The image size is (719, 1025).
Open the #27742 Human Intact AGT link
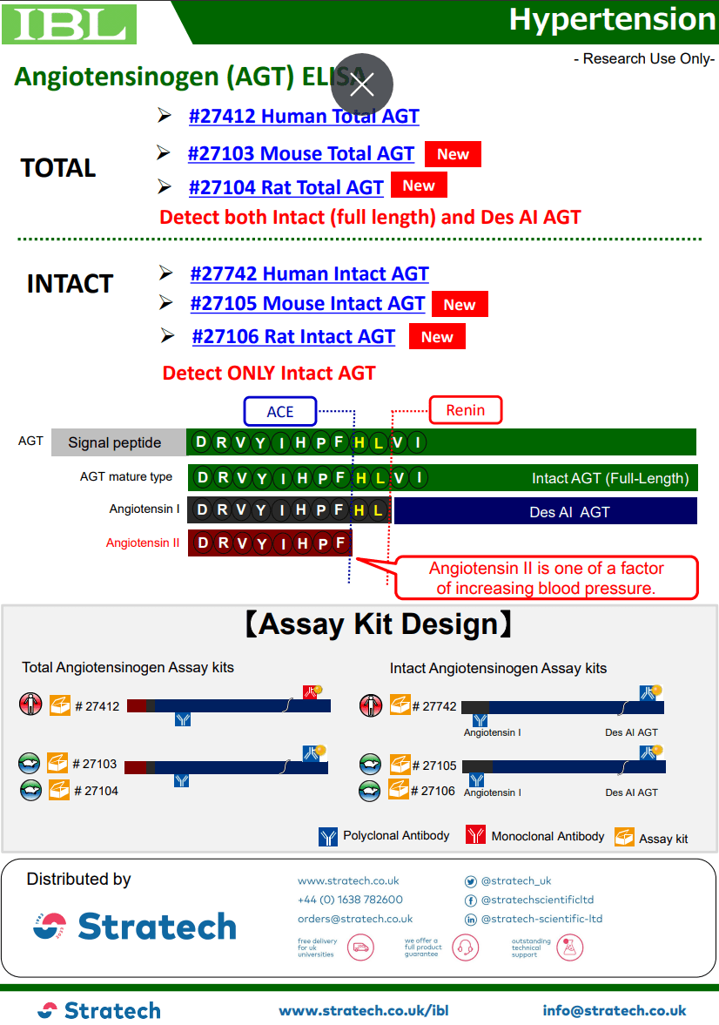click(x=309, y=274)
